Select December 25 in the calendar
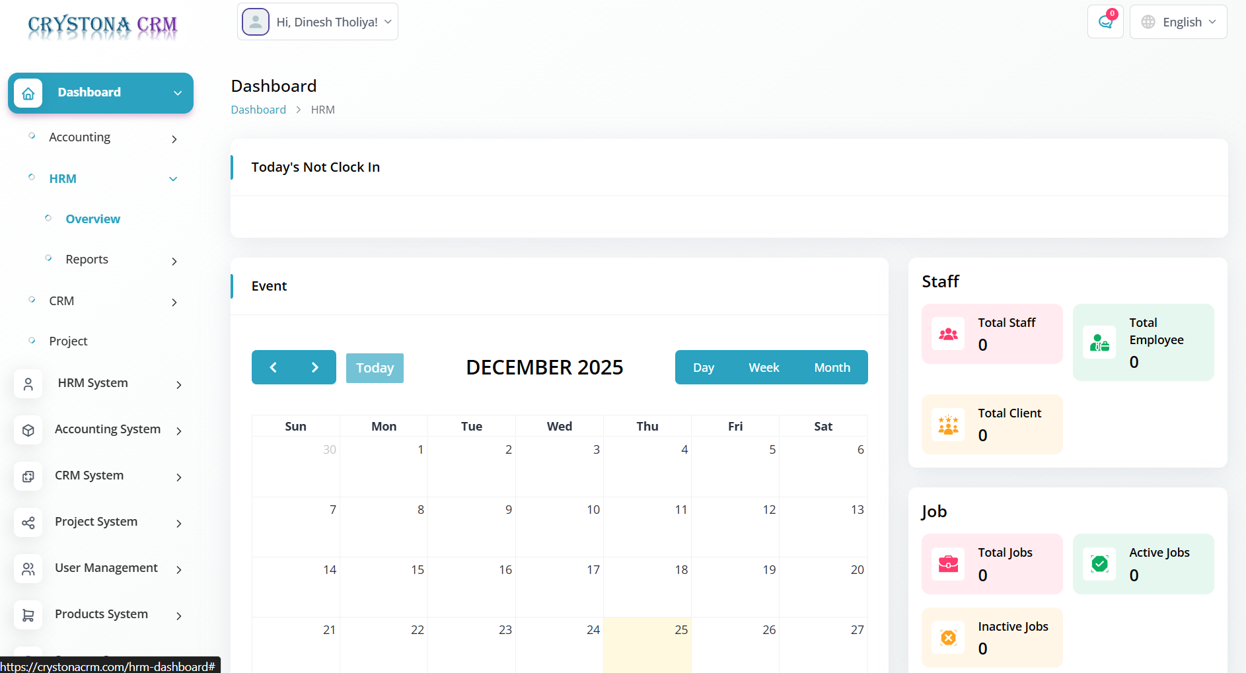The image size is (1246, 673). point(647,644)
